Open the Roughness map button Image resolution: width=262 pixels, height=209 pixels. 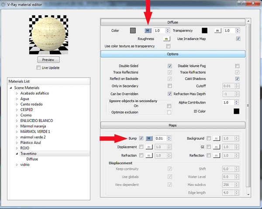167,39
